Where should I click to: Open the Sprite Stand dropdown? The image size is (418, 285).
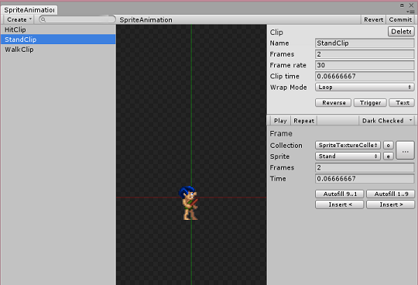point(348,156)
